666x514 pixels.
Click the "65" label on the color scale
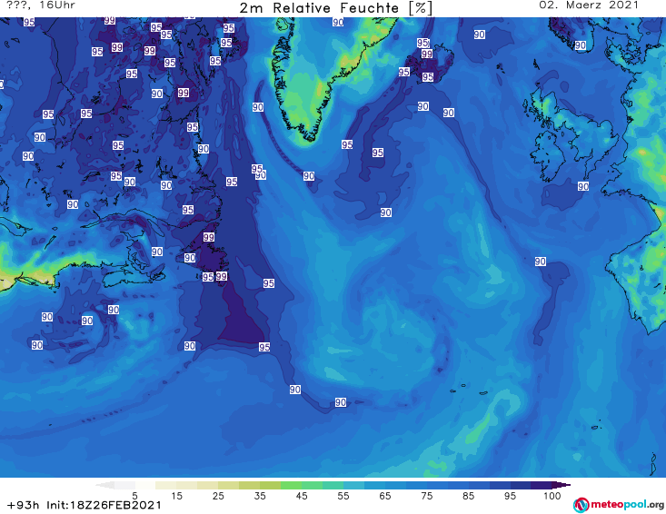tap(385, 496)
